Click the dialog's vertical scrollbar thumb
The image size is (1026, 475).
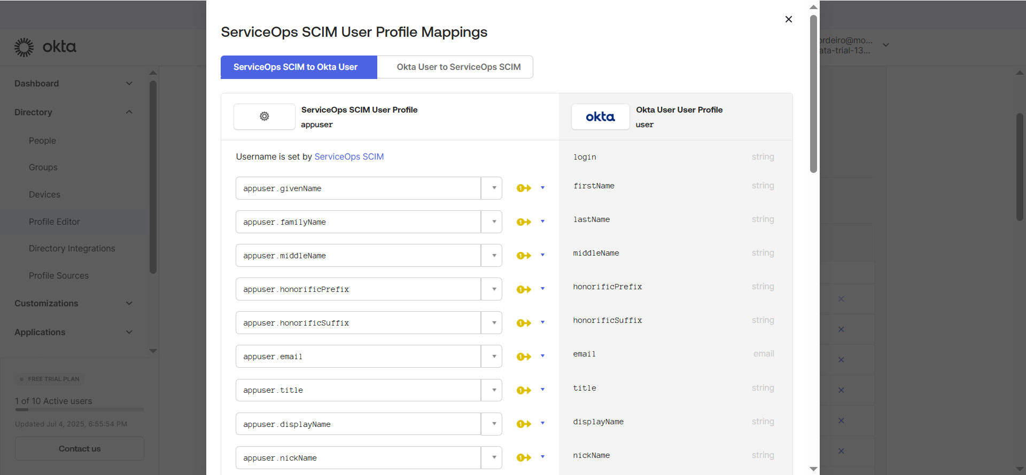(x=813, y=93)
